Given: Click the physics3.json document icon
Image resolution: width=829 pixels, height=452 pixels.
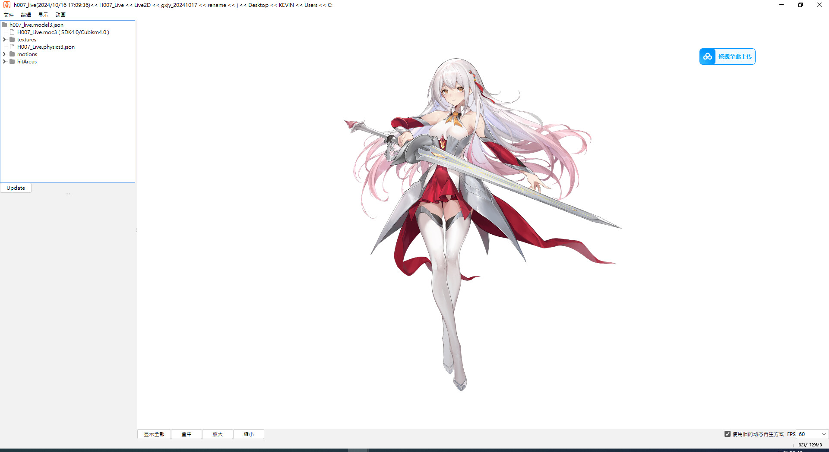Looking at the screenshot, I should (x=13, y=47).
